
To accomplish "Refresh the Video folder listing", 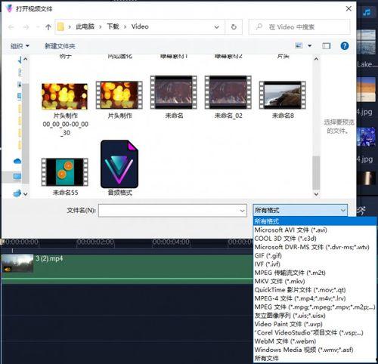I will coord(234,26).
